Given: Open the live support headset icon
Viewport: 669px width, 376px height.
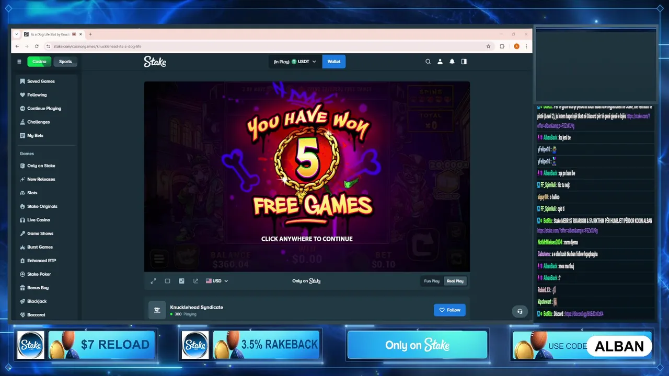Looking at the screenshot, I should [520, 311].
